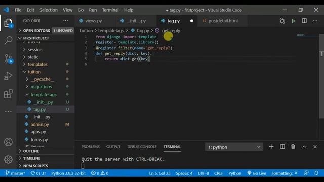Maximize the panel with up chevron
Image resolution: width=324 pixels, height=182 pixels.
(304, 147)
